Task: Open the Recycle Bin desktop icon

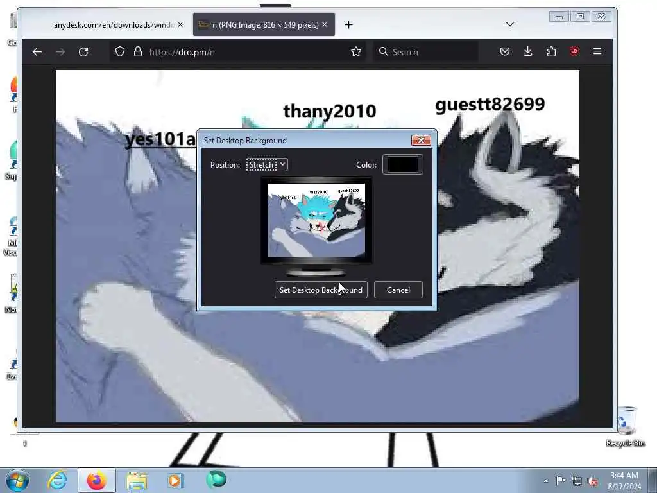Action: pos(626,427)
